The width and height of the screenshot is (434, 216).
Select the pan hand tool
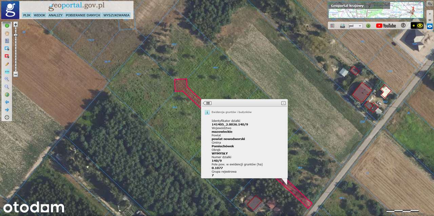7,33
